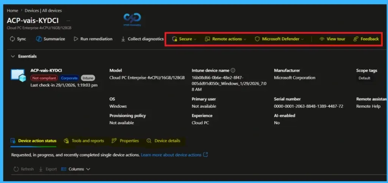Screen dimensions: 388x183
Task: Click the Cloud PC experience value
Action: point(200,123)
